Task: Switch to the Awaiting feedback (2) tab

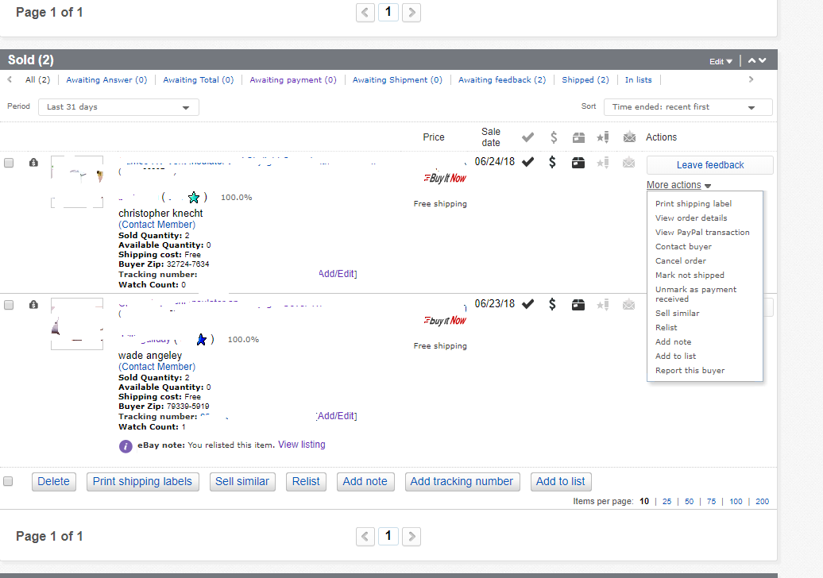Action: point(501,80)
